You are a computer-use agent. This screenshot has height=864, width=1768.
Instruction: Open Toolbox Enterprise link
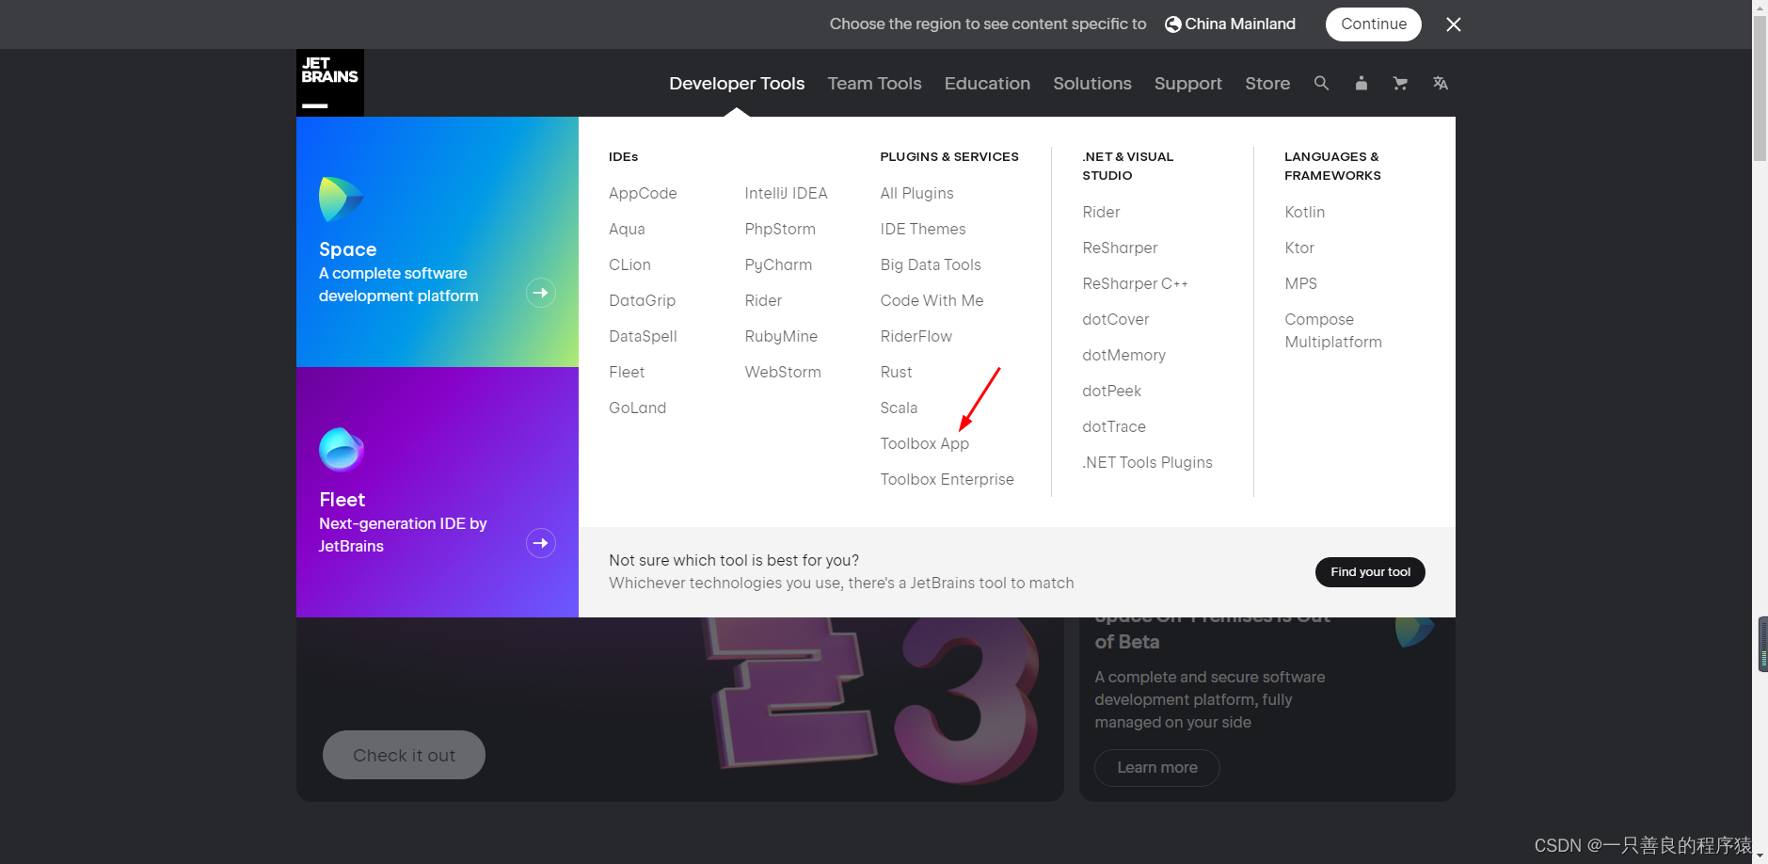947,479
